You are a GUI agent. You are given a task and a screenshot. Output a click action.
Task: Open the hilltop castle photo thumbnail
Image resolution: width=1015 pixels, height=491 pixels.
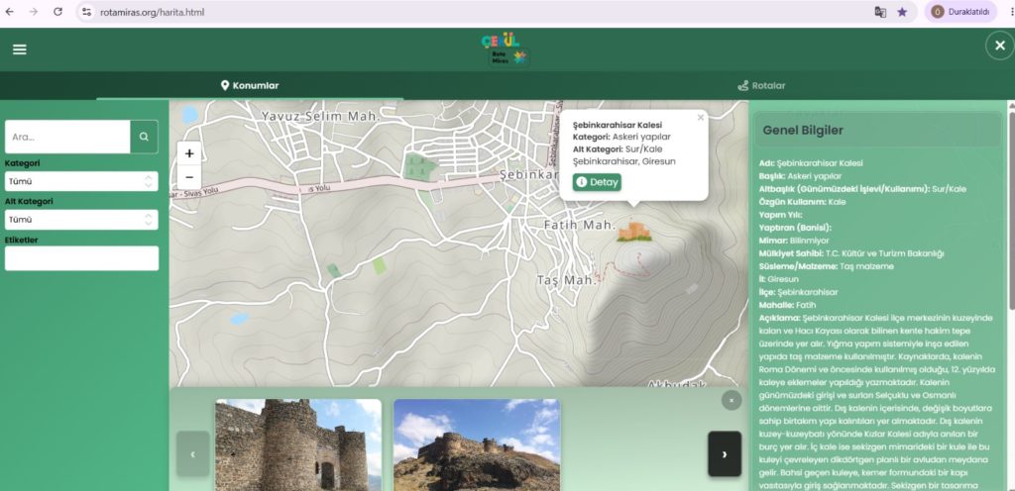click(x=477, y=445)
